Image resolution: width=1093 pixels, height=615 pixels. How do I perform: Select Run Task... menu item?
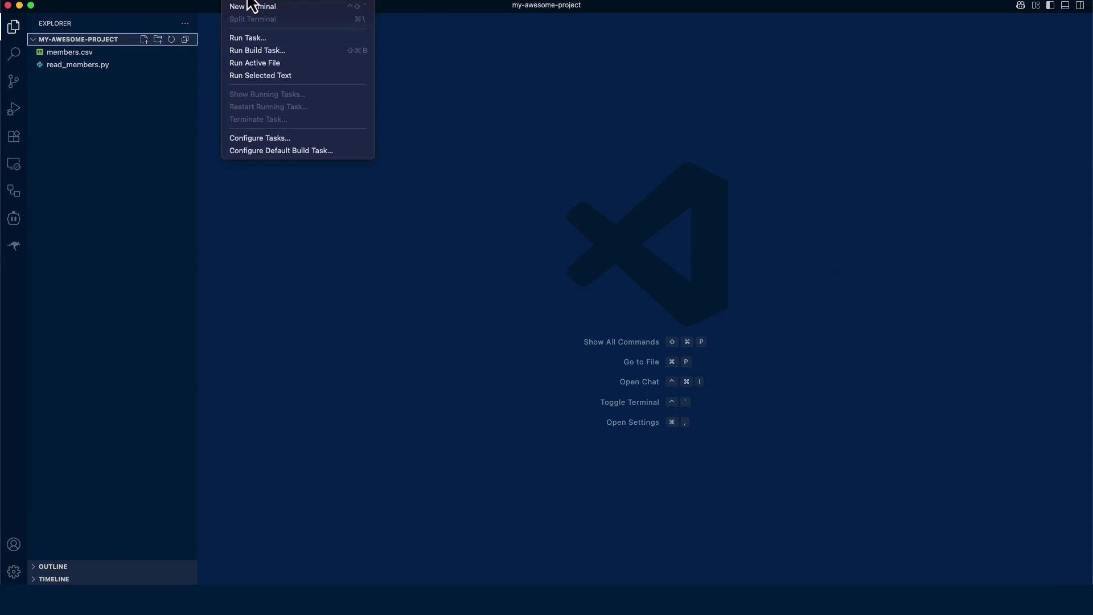(298, 38)
